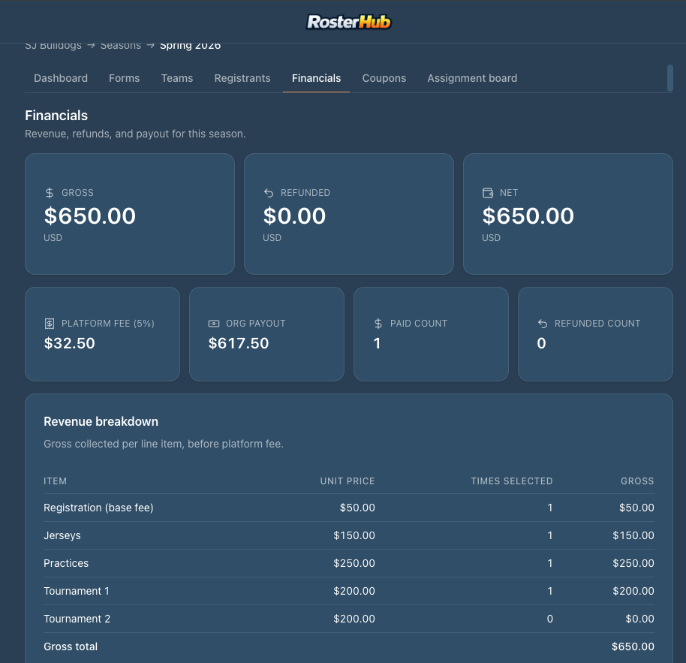This screenshot has height=663, width=686.
Task: Click the dollar icon beside Paid Count
Action: pyautogui.click(x=378, y=324)
